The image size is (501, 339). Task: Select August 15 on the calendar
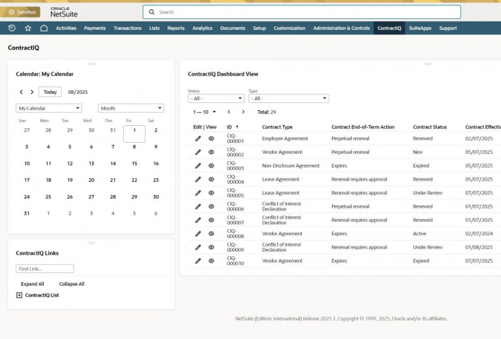134,164
